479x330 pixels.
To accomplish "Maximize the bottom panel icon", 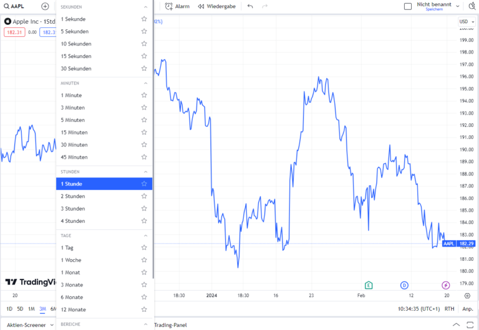I will tap(470, 325).
